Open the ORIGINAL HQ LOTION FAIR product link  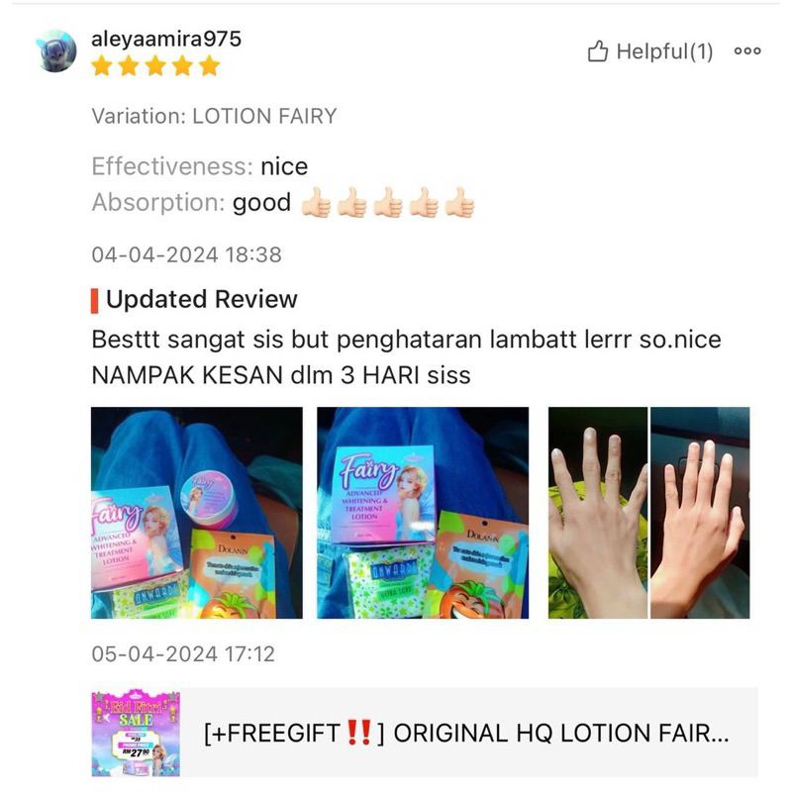coord(466,733)
